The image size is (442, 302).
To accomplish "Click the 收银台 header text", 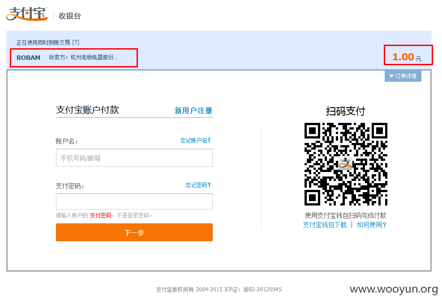I will [69, 16].
